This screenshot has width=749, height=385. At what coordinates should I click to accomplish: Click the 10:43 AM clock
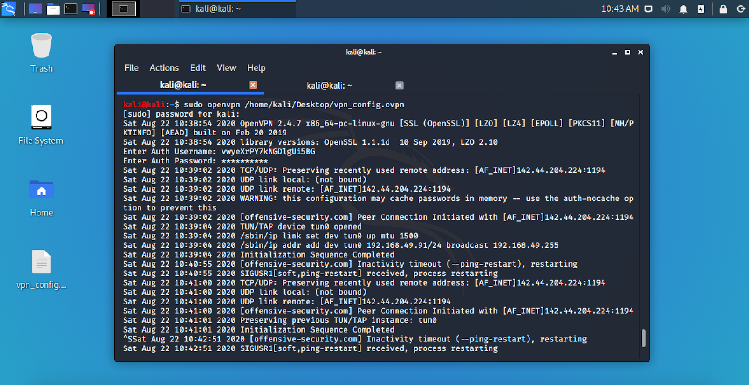(620, 9)
